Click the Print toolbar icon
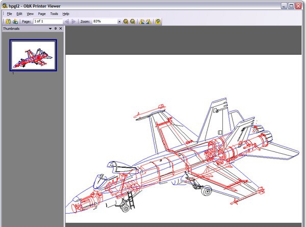Screen dimensions: 306x227 (15, 21)
